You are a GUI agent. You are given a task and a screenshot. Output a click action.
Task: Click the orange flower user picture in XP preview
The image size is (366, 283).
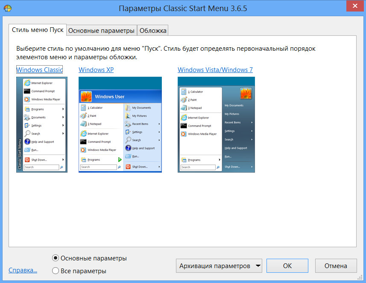pos(86,96)
